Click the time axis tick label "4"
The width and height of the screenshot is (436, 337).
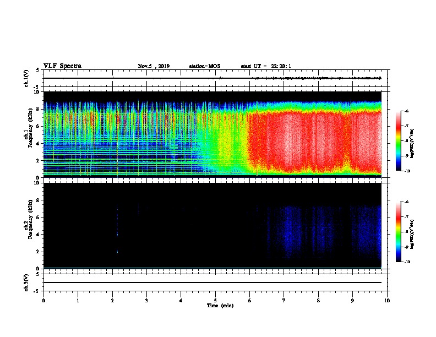tap(181, 301)
